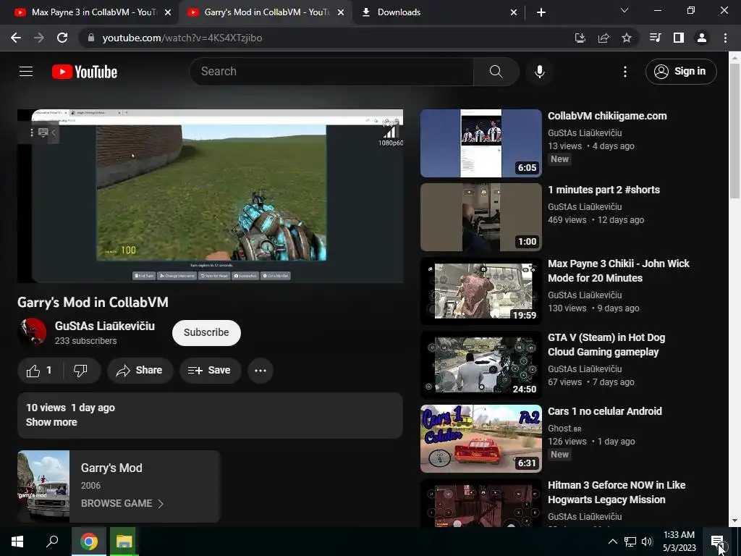Open the YouTube guide hamburger menu
The image size is (741, 556).
(26, 72)
